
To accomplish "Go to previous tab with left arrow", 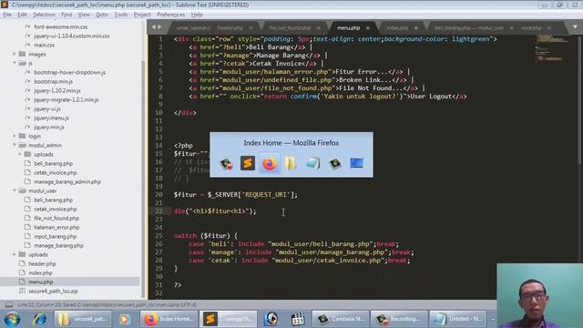I will [x=154, y=27].
